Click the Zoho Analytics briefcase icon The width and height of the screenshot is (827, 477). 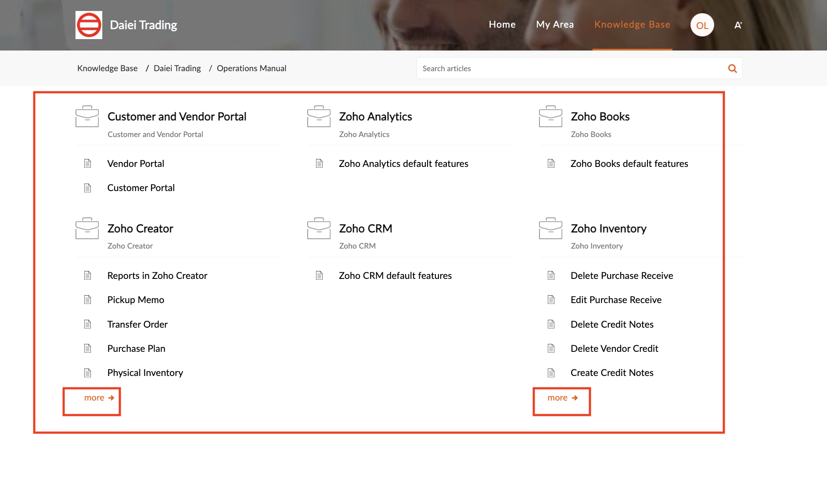319,116
